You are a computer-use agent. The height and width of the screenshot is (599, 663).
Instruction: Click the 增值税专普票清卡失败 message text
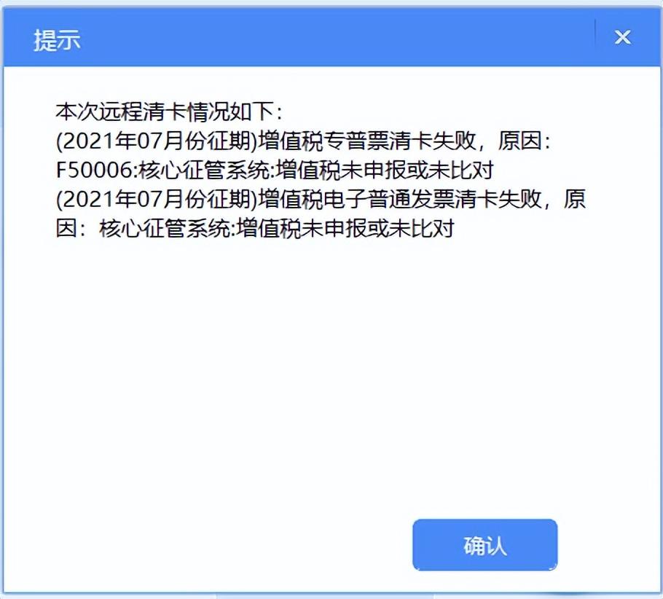pos(367,141)
